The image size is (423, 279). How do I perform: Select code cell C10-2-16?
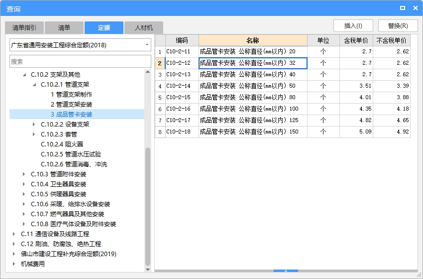point(182,109)
